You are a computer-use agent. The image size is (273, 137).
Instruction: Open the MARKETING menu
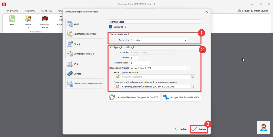pyautogui.click(x=46, y=11)
